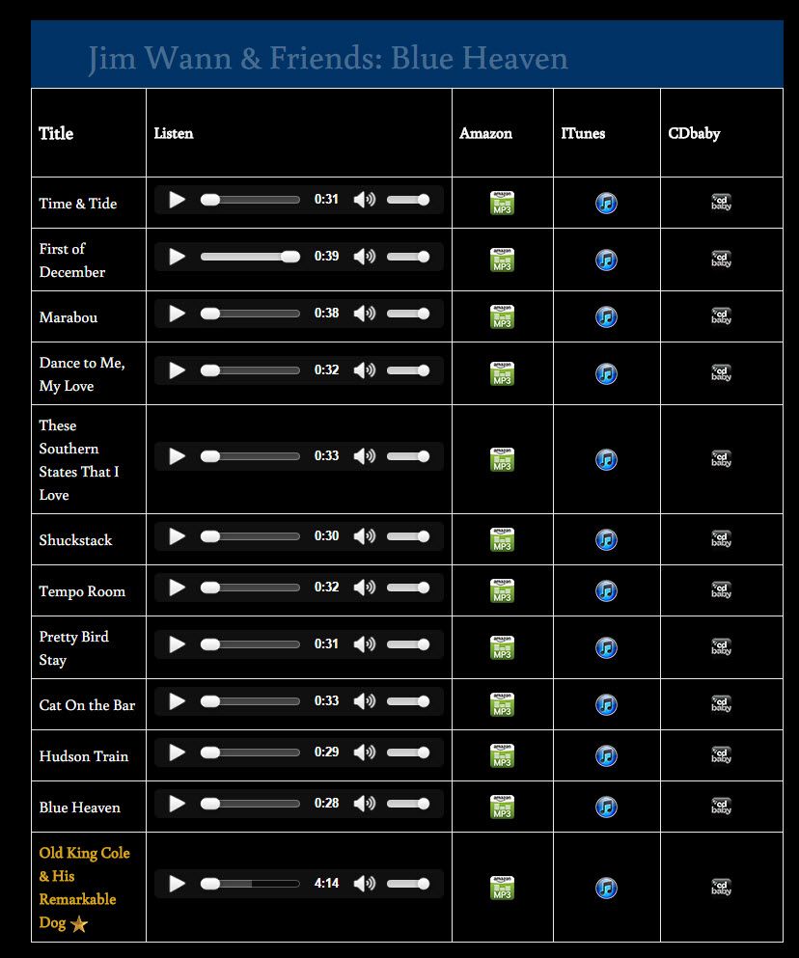The height and width of the screenshot is (958, 799).
Task: Toggle mute on Dance to Me, My Love
Action: (x=365, y=370)
